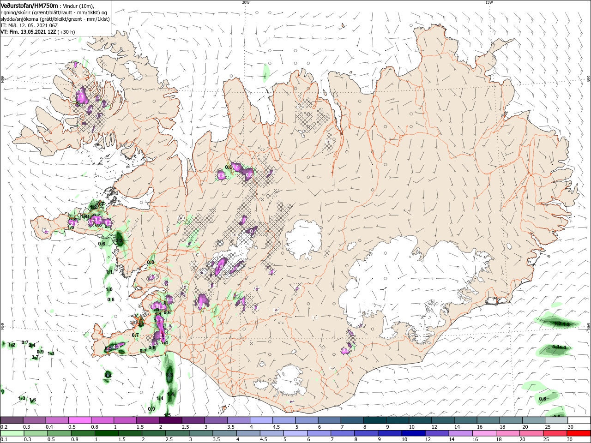Pick the rain-scale swatch labeled 25
Viewport: 591px width, 443px height.
(555, 433)
